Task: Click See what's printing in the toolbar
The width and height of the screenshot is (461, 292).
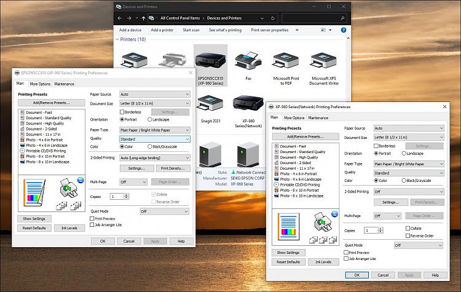Action: click(x=225, y=30)
